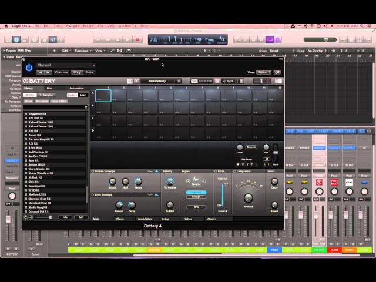Expand the Region MIDI Thru disclosure triangle
Viewport: 376px width, 282px height.
(x=4, y=51)
